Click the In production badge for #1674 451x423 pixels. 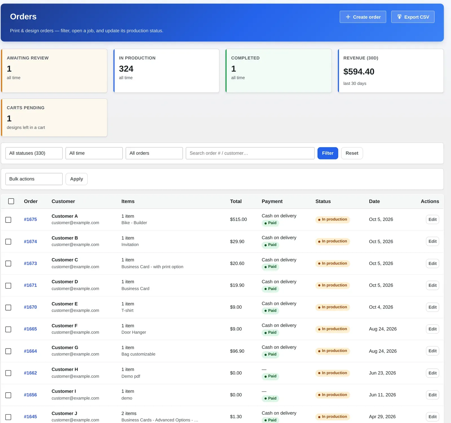click(333, 241)
